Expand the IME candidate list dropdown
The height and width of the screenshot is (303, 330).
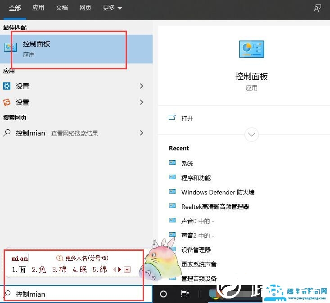pyautogui.click(x=127, y=269)
